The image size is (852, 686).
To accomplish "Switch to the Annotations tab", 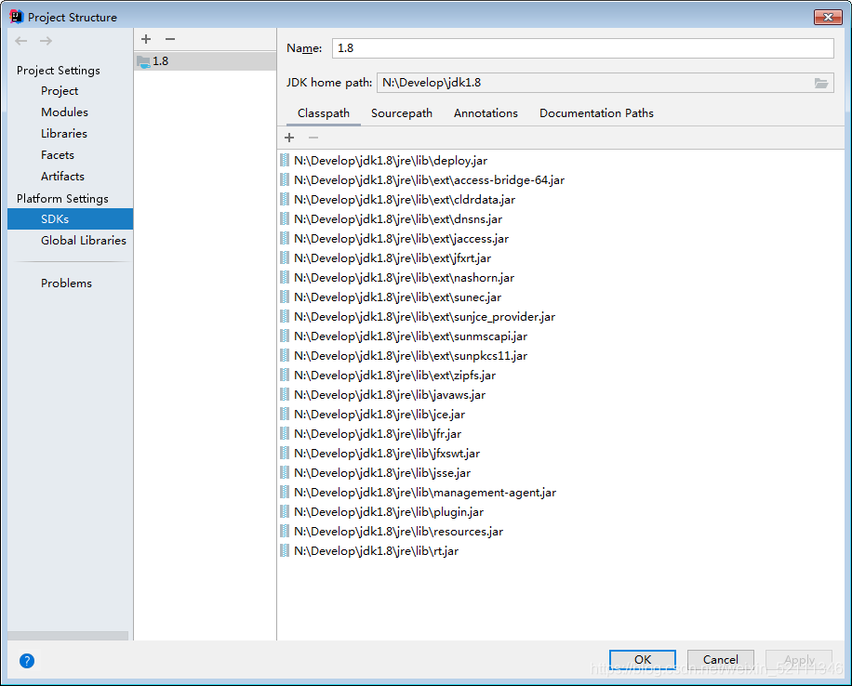I will [x=486, y=112].
